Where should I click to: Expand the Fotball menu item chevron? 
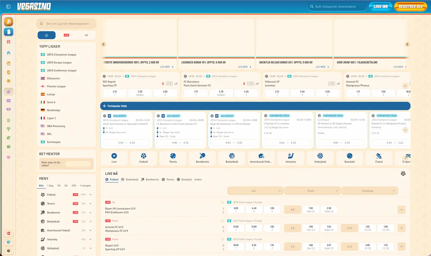[x=91, y=195]
